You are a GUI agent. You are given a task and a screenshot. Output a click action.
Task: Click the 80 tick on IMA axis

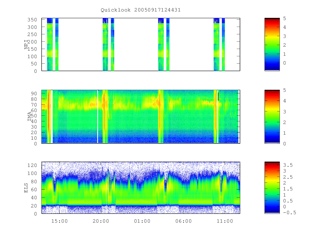(x=34, y=99)
